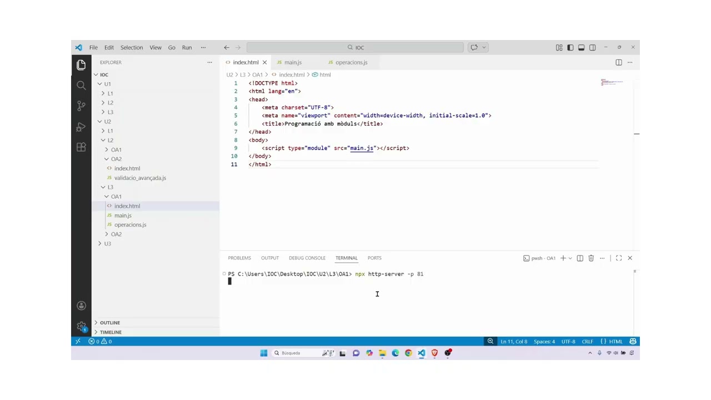Open the Run and Debug view
This screenshot has height=400, width=711.
pos(81,127)
